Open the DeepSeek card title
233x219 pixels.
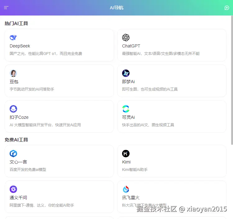tap(20, 46)
